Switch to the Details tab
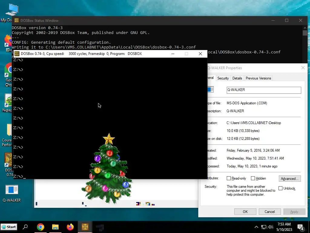 pyautogui.click(x=237, y=78)
